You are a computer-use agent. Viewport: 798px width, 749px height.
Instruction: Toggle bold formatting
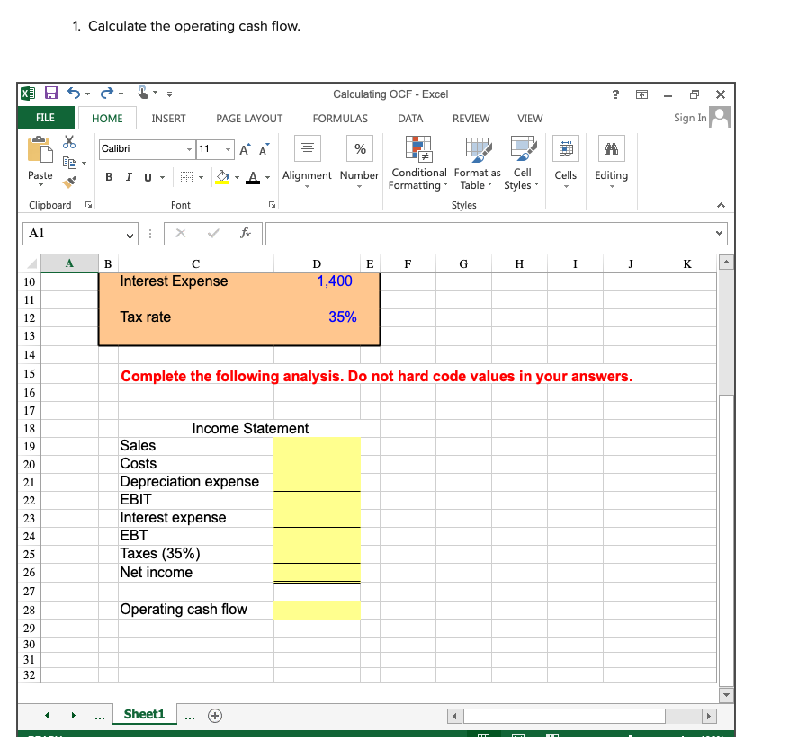click(108, 177)
